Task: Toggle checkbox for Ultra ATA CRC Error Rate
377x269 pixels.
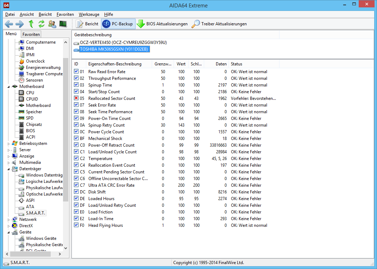Action: pos(76,185)
